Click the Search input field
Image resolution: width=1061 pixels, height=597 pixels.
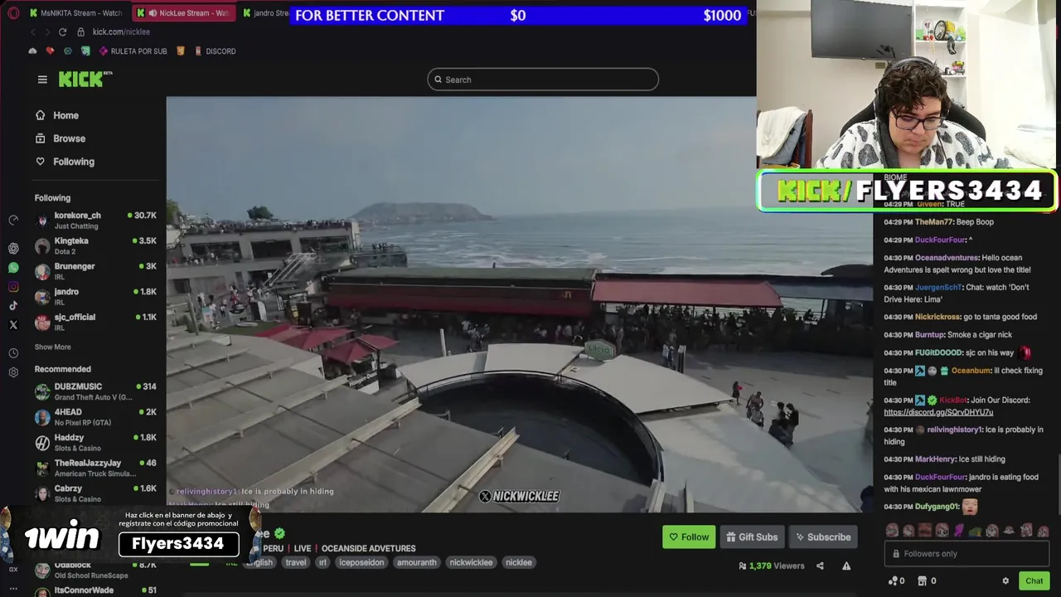click(543, 80)
